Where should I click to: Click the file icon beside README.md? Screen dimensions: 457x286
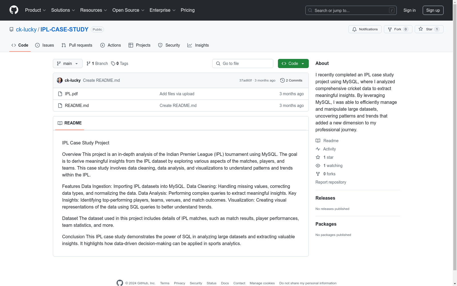tap(60, 106)
